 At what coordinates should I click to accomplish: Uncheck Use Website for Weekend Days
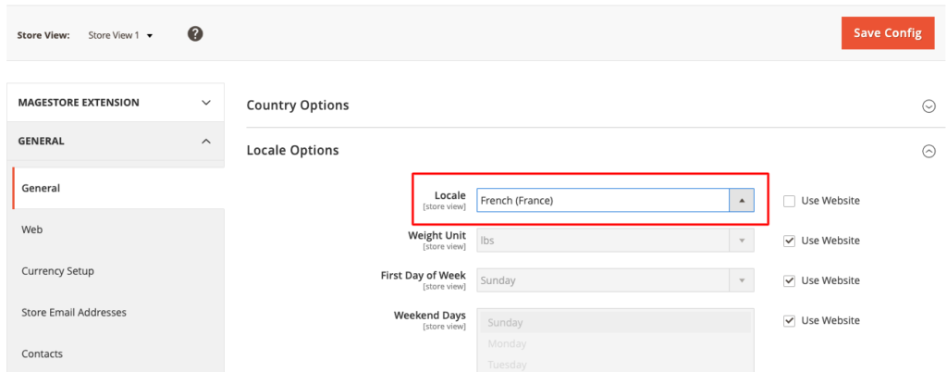click(789, 320)
